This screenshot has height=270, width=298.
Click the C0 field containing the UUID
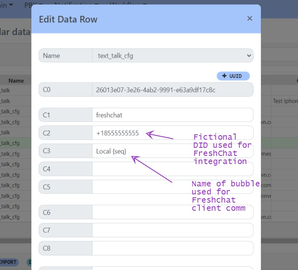point(172,90)
